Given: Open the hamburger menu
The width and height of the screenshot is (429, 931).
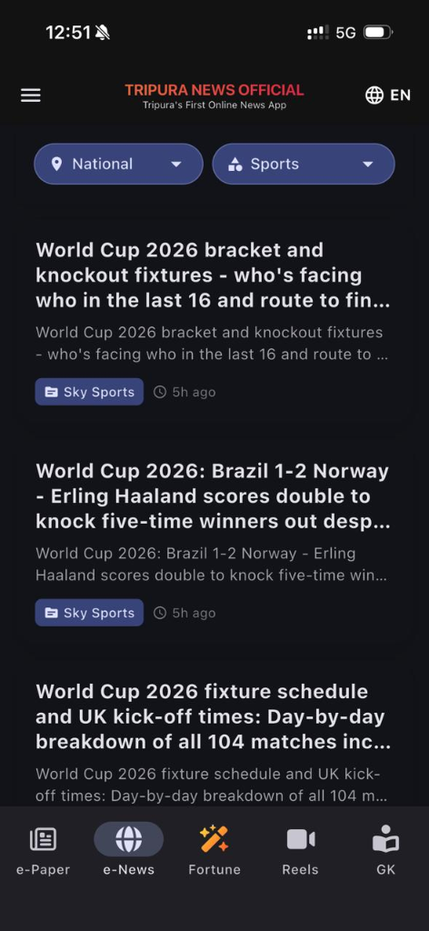Looking at the screenshot, I should click(x=31, y=95).
